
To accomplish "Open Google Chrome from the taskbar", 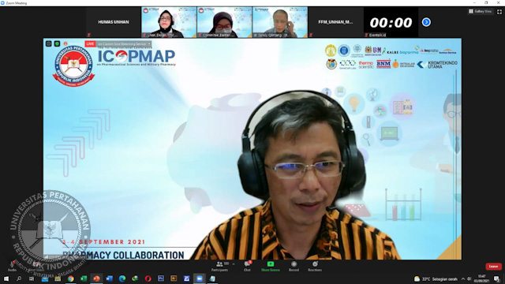I will coord(70,278).
